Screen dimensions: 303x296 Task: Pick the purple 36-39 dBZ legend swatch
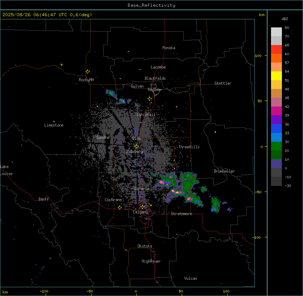[x=276, y=120]
